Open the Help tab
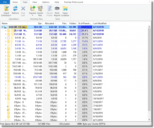This screenshot has width=154, height=128. (x=57, y=2)
